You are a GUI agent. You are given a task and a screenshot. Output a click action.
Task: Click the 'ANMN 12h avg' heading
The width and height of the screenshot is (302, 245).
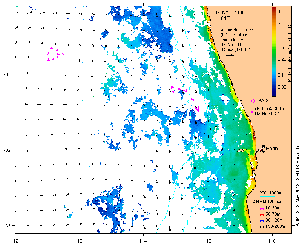click(268, 202)
